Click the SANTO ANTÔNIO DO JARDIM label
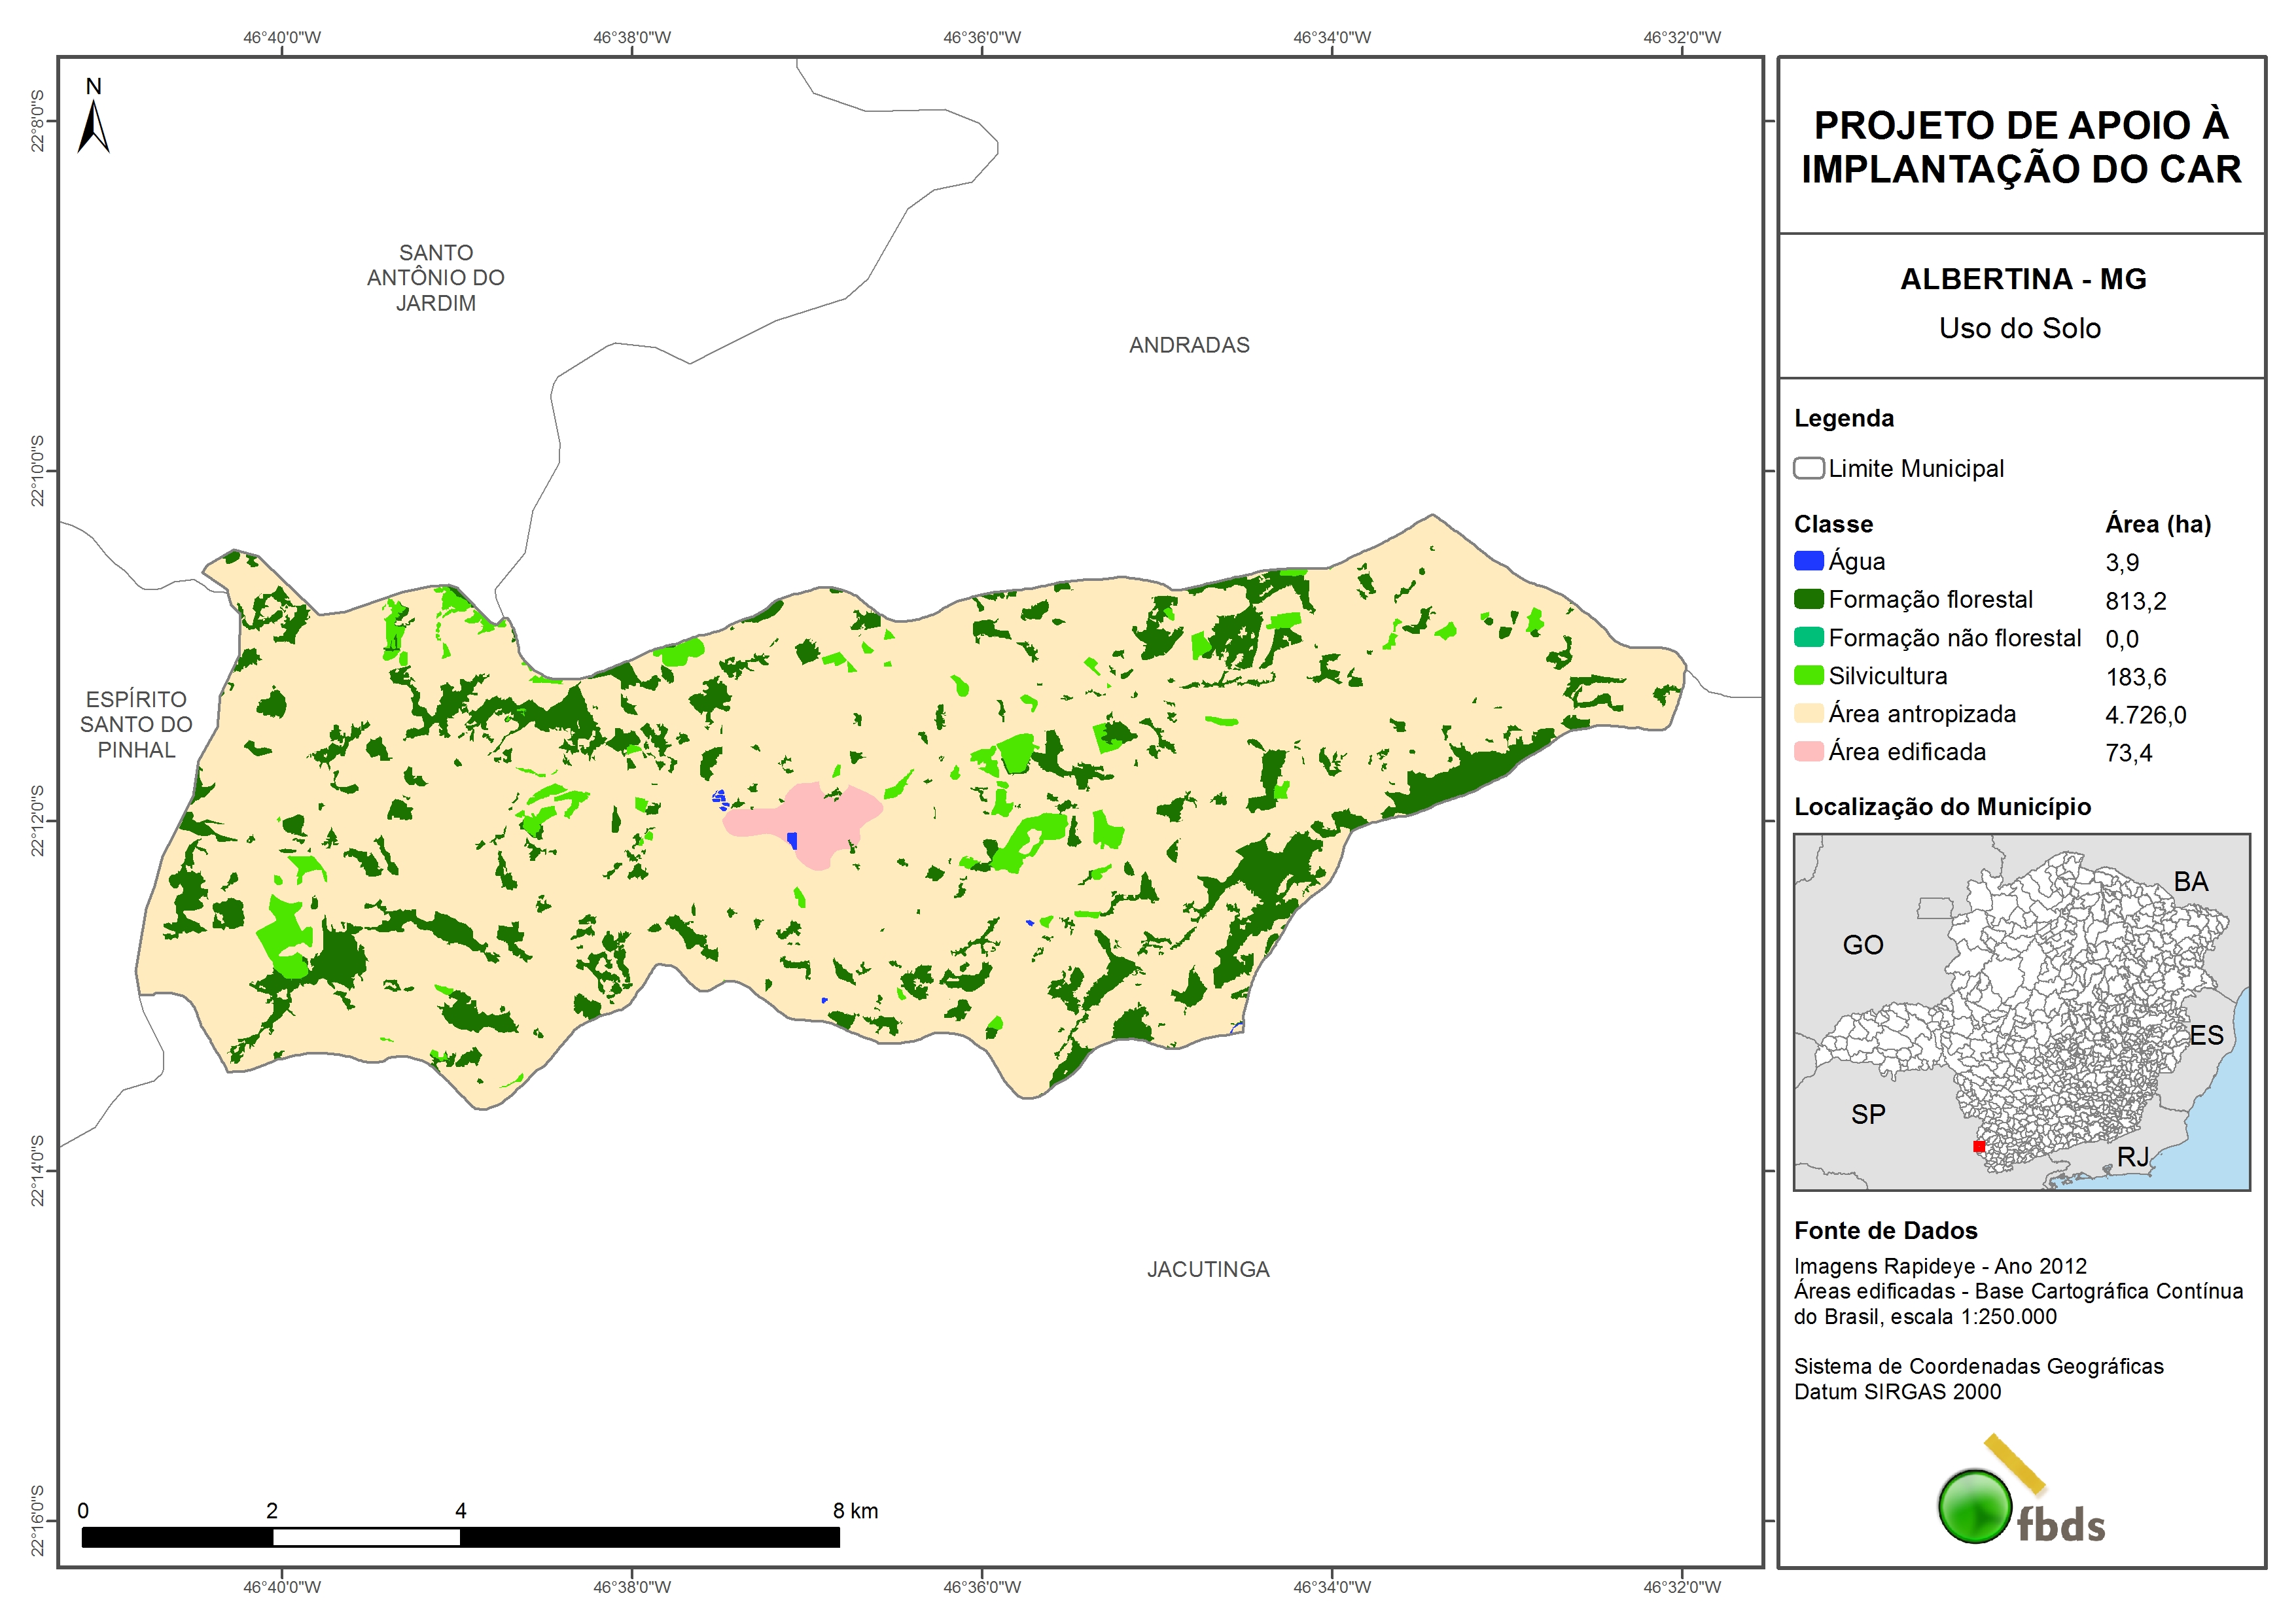The image size is (2296, 1623). [x=435, y=277]
